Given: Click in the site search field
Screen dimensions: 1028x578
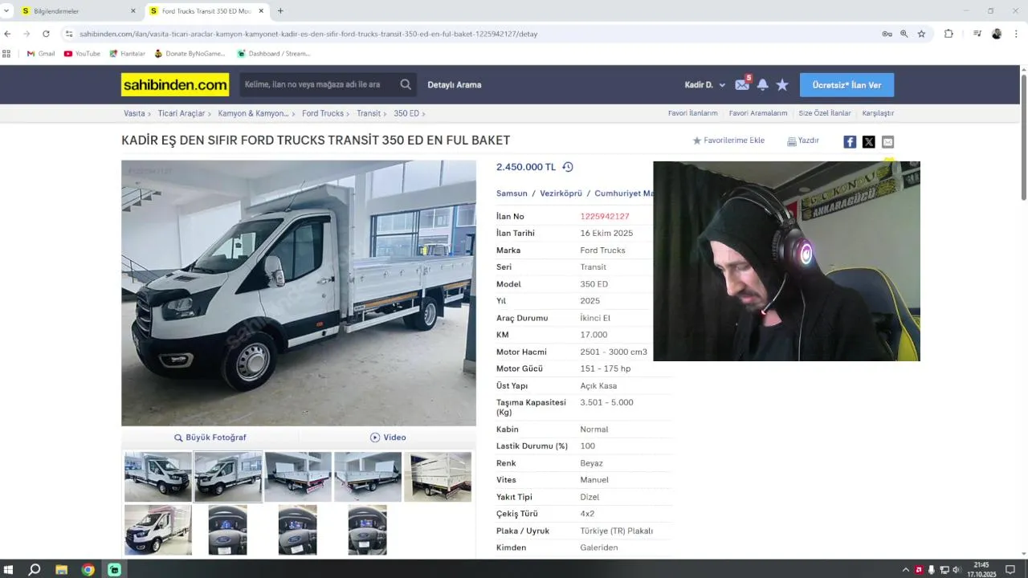Looking at the screenshot, I should click(x=317, y=84).
